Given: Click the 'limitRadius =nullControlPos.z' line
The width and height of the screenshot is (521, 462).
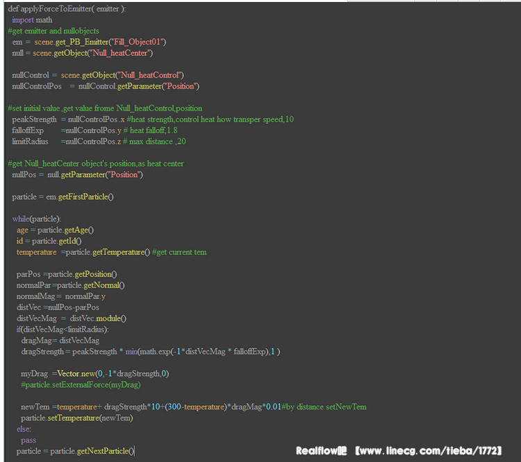Looking at the screenshot, I should (x=99, y=142).
